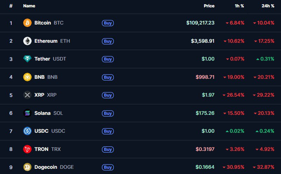Screen dimensions: 281x174
Task: Sort table by Name column header
Action: coord(29,6)
